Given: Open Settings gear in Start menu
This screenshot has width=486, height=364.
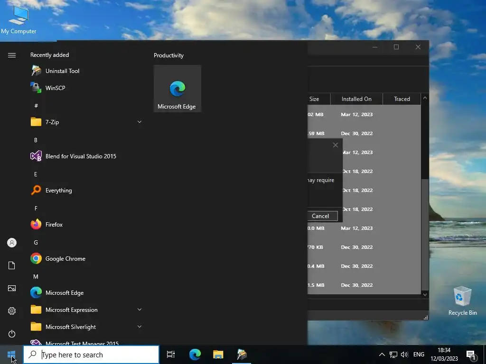Looking at the screenshot, I should click(12, 311).
